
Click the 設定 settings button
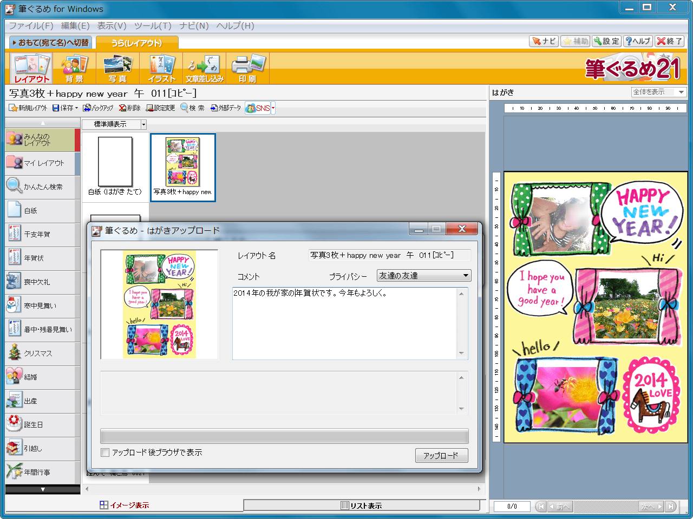(606, 41)
